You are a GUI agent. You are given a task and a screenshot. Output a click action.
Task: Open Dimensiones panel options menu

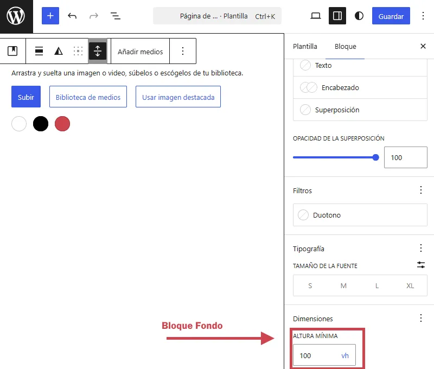coord(421,318)
